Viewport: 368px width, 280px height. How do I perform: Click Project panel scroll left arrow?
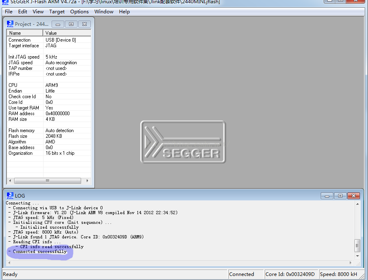tap(10, 181)
